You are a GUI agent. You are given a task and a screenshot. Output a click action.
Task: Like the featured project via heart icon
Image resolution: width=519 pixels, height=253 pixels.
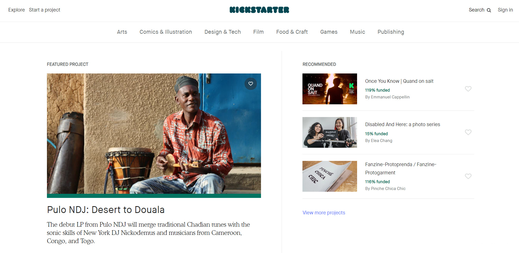tap(251, 84)
